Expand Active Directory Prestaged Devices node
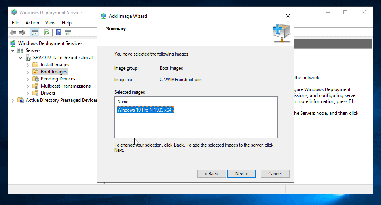The image size is (381, 205). (13, 100)
